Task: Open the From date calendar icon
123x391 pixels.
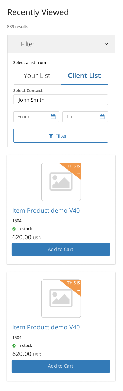Action: [53, 117]
